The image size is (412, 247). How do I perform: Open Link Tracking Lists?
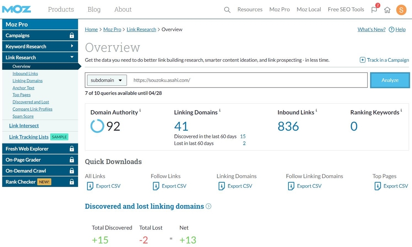[x=29, y=137]
